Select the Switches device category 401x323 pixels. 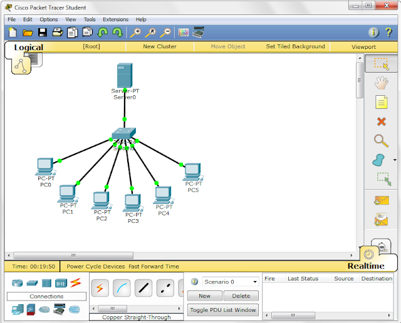[x=32, y=283]
